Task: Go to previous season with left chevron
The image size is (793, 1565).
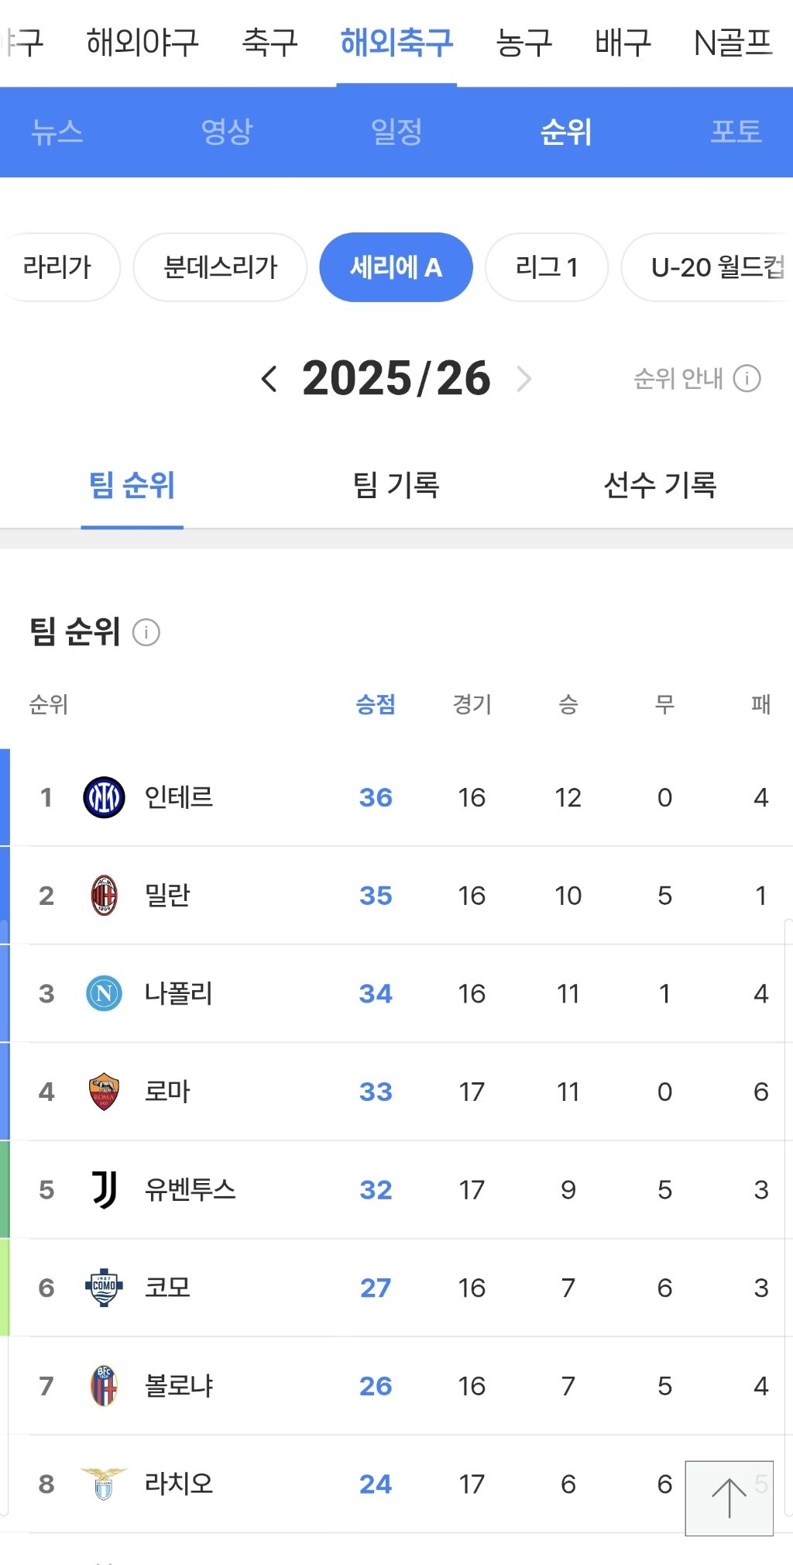Action: [x=269, y=379]
